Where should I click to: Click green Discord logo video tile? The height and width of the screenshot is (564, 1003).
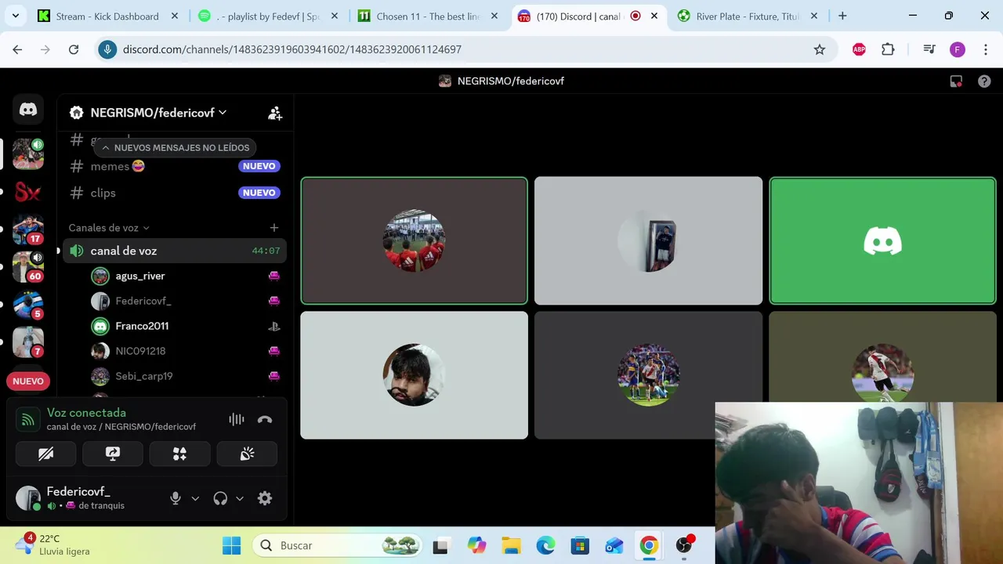pyautogui.click(x=882, y=240)
